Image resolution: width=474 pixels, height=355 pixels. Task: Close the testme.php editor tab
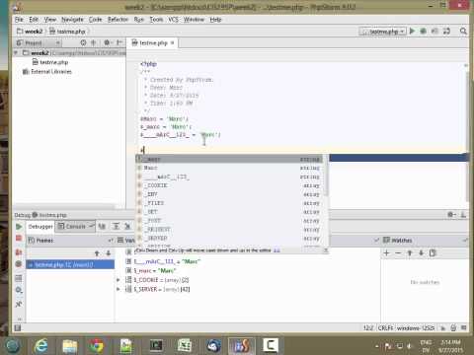coord(172,42)
